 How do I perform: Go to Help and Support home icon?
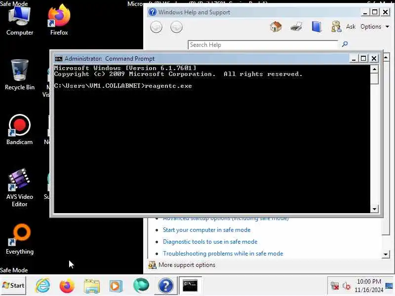(x=276, y=27)
